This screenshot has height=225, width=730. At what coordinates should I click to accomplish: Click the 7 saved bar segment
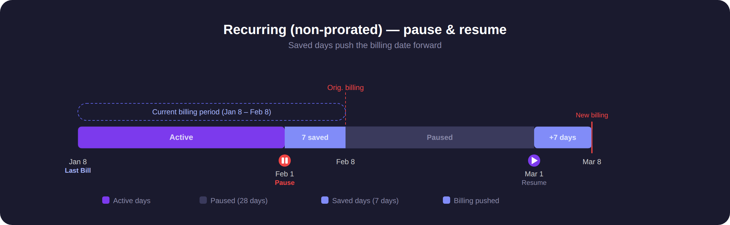(315, 137)
